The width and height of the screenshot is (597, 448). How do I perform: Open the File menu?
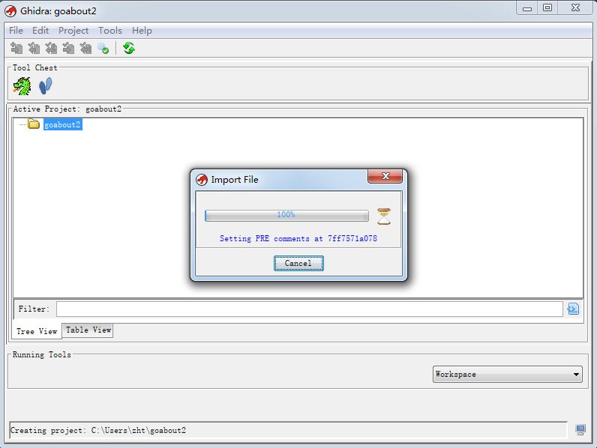(x=16, y=31)
